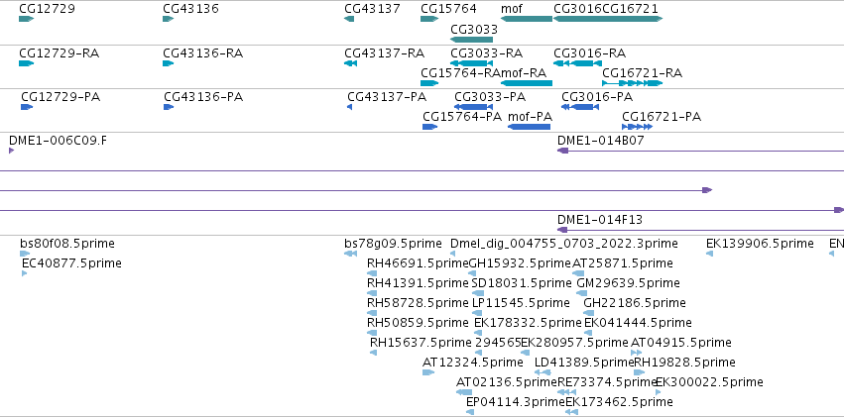Select the CG3033 gene glyph

point(471,40)
